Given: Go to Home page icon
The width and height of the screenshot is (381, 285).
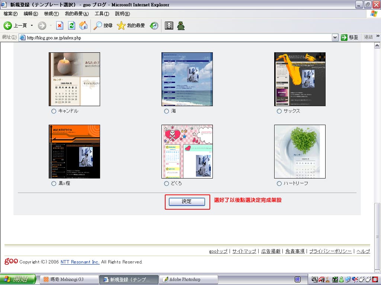Looking at the screenshot, I should tap(84, 26).
